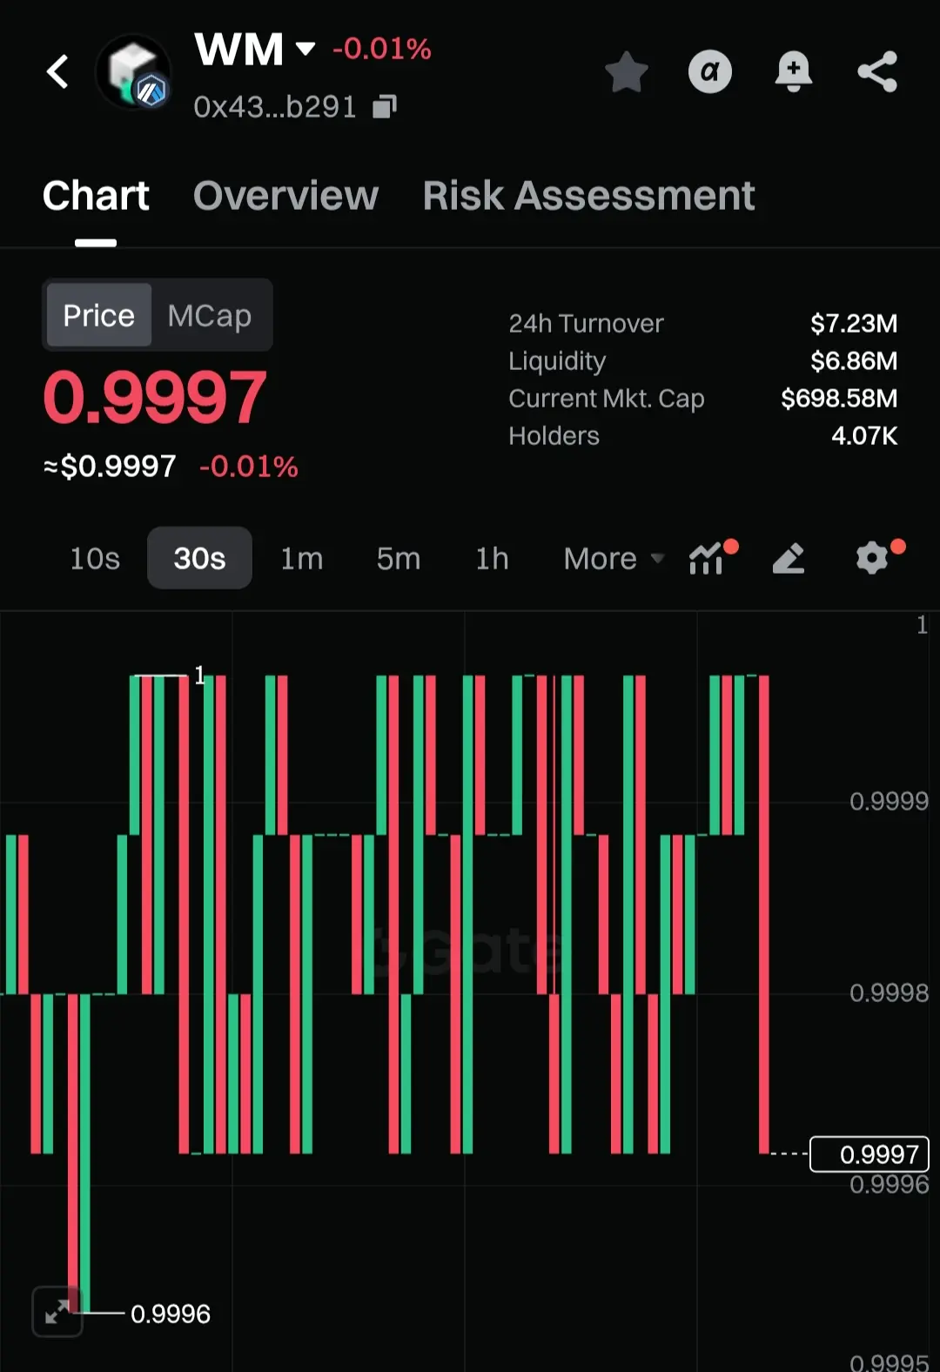Tap the Liquidity value $6.86M
940x1372 pixels.
(x=853, y=361)
